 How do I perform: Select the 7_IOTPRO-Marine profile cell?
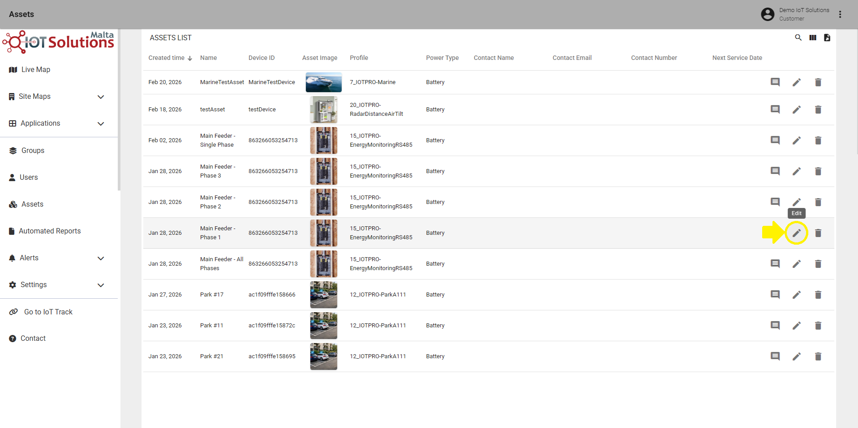point(373,82)
